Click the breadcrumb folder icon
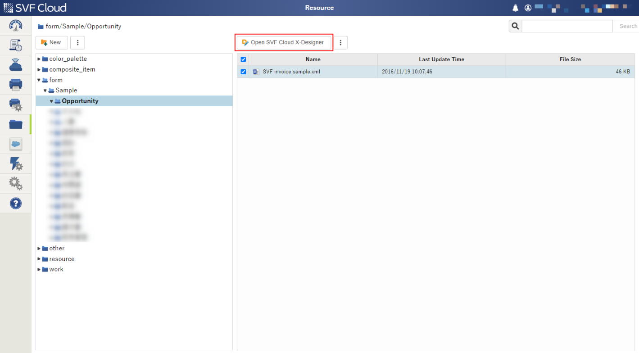The image size is (639, 353). click(41, 27)
